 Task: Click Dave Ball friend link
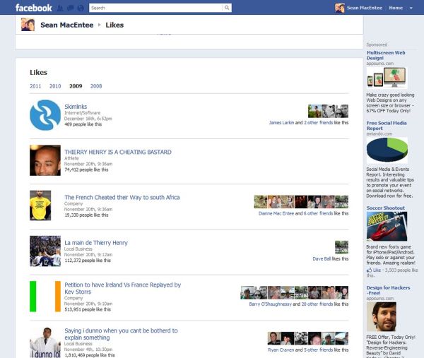[322, 258]
